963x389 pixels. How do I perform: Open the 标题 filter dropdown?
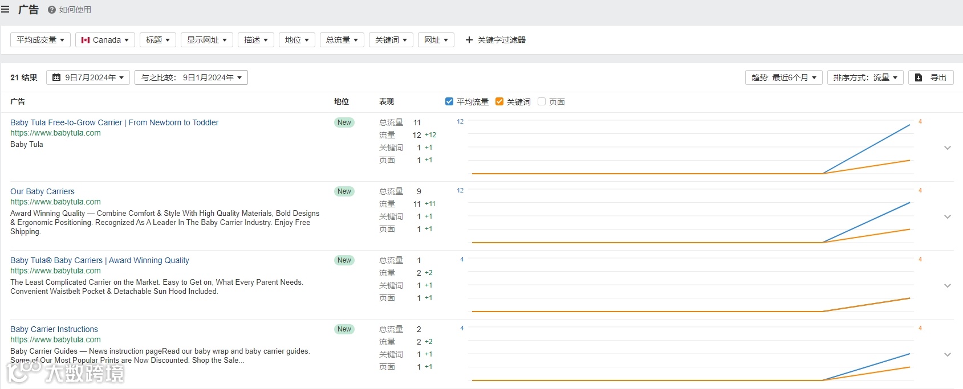click(158, 40)
